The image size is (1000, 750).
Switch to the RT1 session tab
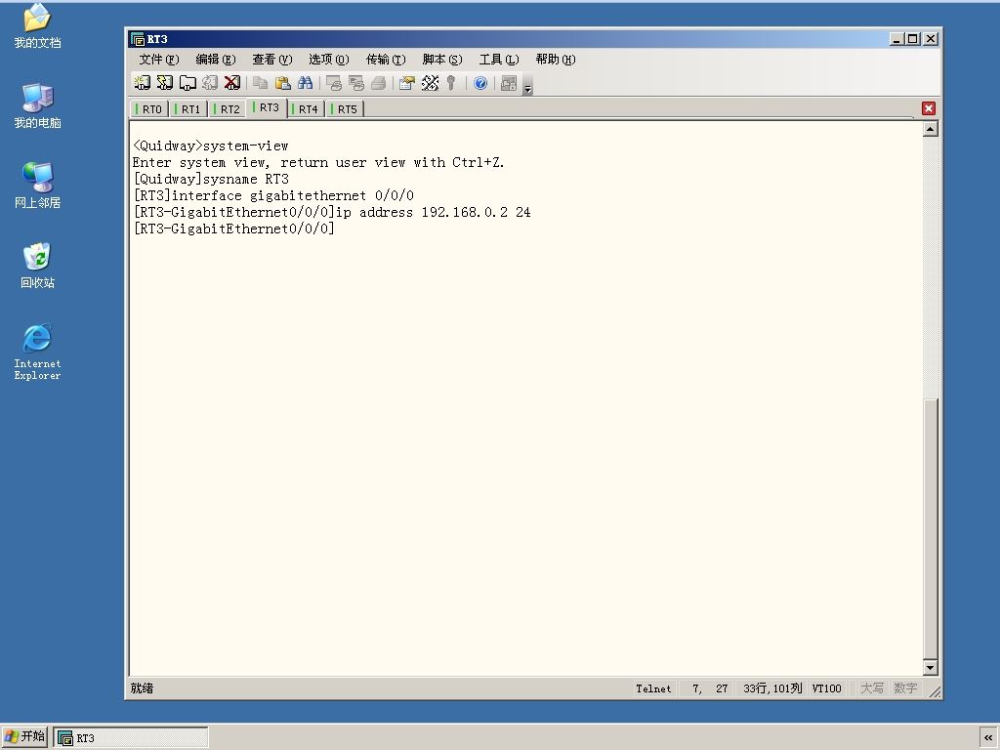tap(188, 109)
